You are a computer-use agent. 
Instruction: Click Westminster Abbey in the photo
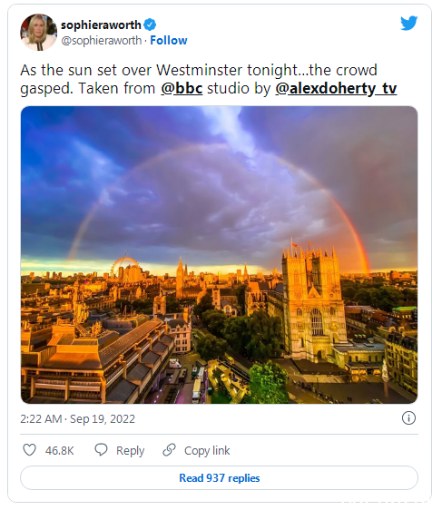313,302
